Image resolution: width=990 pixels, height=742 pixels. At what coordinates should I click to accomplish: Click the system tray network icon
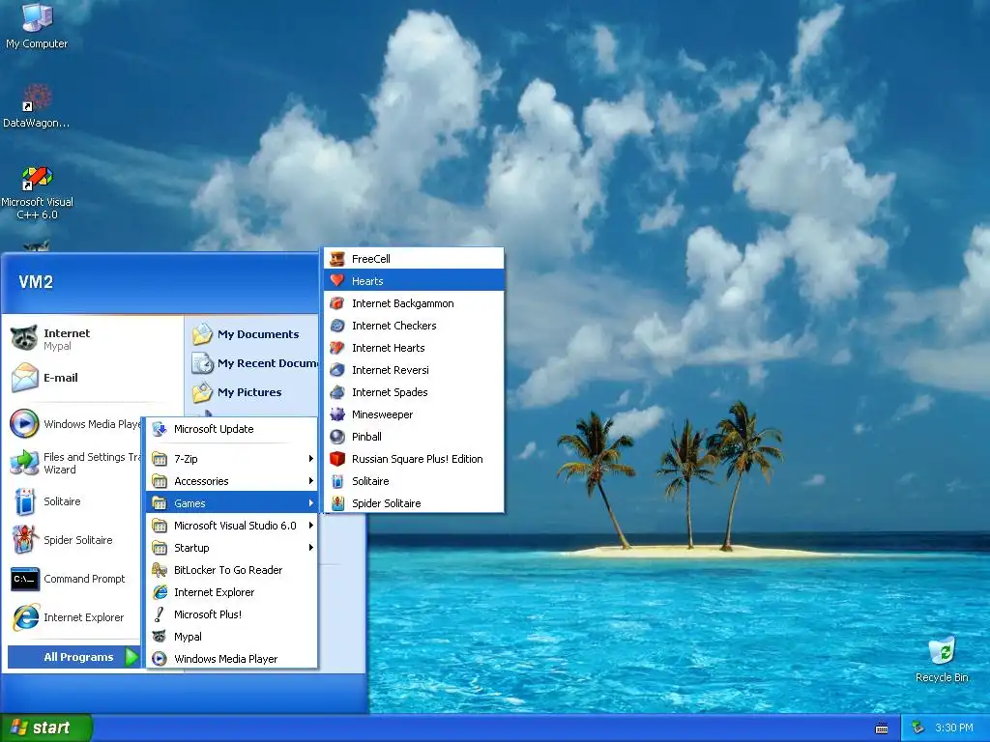tap(918, 728)
